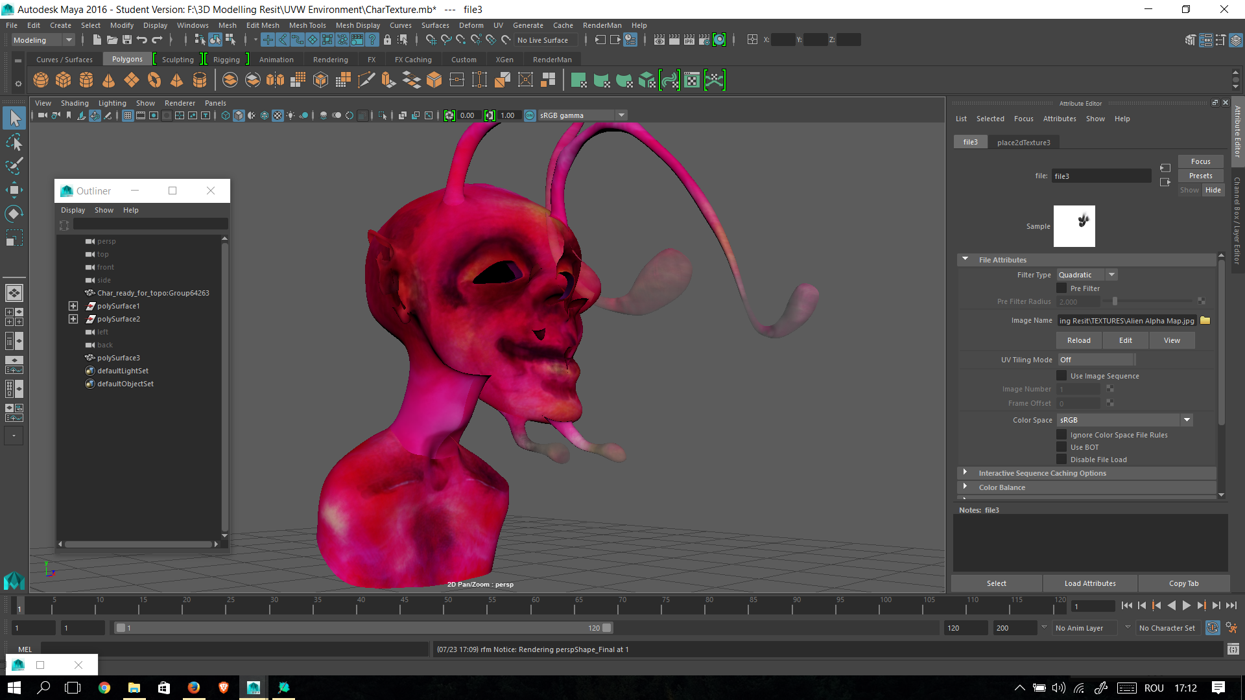Click the Redo arrow icon

click(x=157, y=40)
